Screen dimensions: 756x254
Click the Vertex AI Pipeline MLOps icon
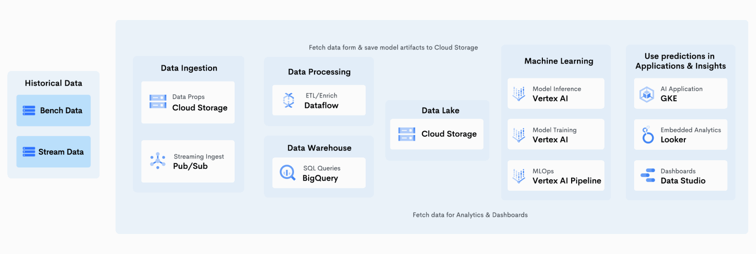(x=519, y=176)
